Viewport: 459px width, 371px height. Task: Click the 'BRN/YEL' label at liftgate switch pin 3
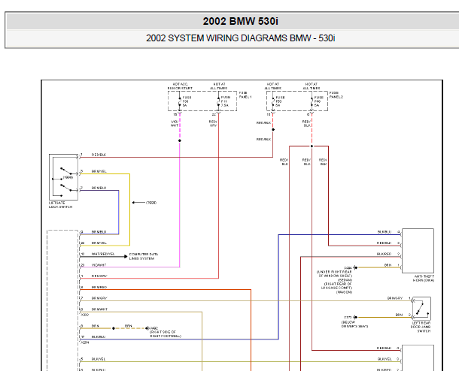tap(99, 171)
